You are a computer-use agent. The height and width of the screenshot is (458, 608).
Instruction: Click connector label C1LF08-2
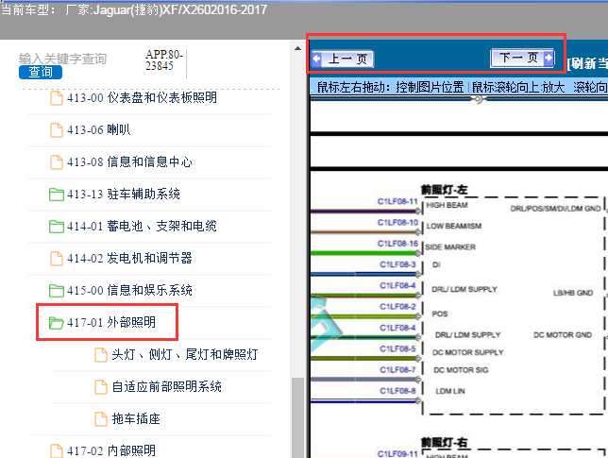(397, 307)
